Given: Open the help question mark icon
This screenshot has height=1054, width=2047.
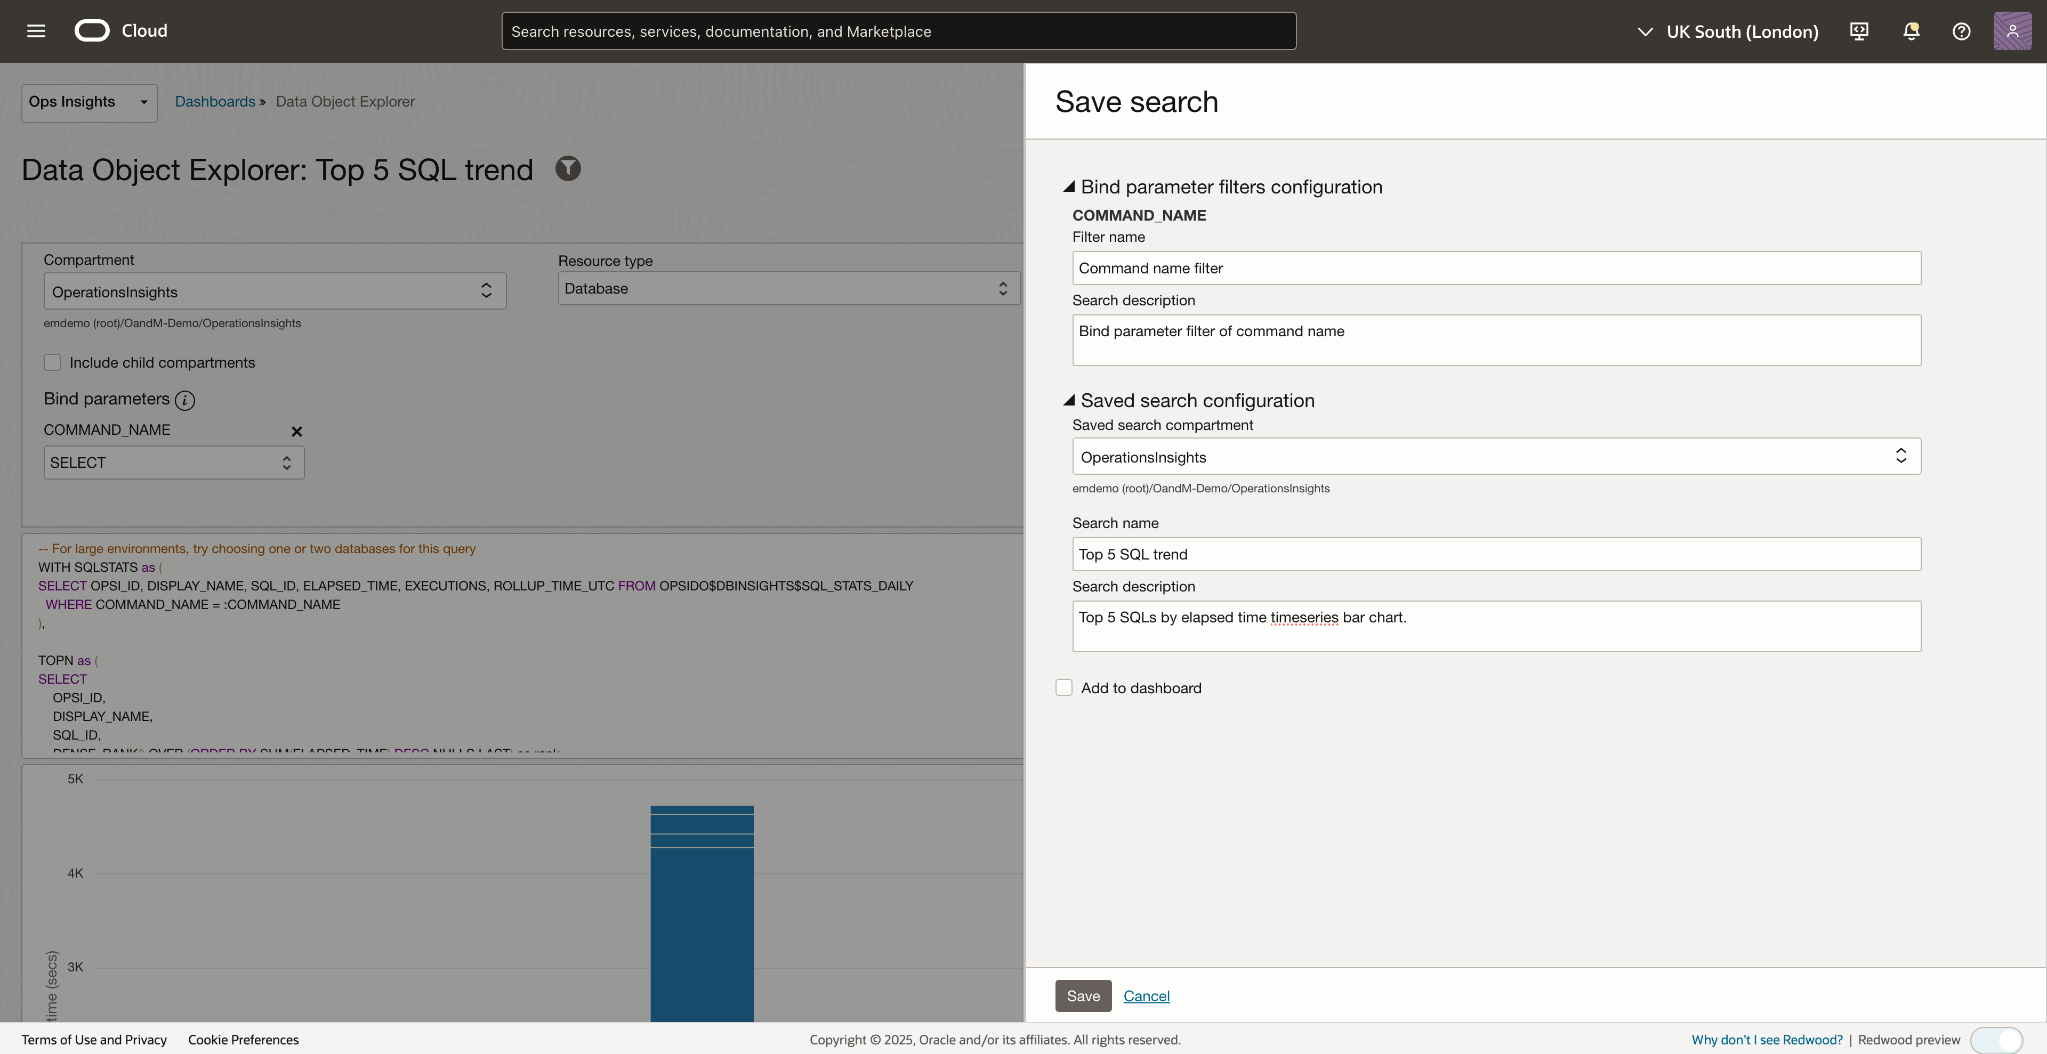Looking at the screenshot, I should 1961,31.
